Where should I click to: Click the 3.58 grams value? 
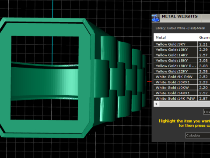(203, 72)
